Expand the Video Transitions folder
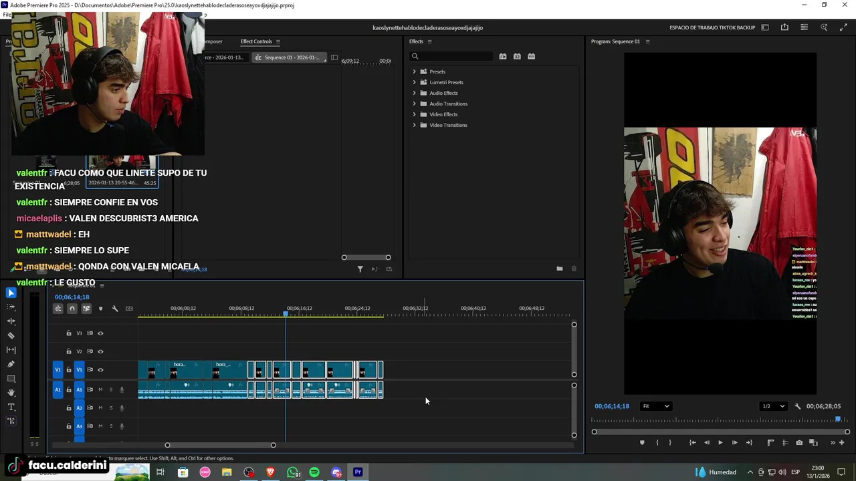 [414, 125]
